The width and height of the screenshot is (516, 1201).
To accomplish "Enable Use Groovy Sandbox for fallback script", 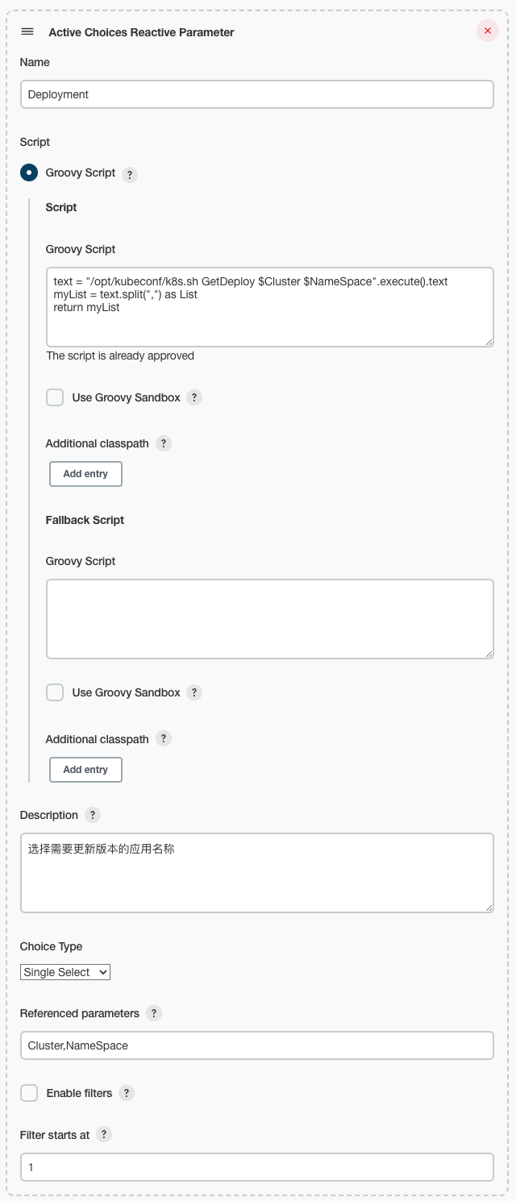I will tap(55, 692).
